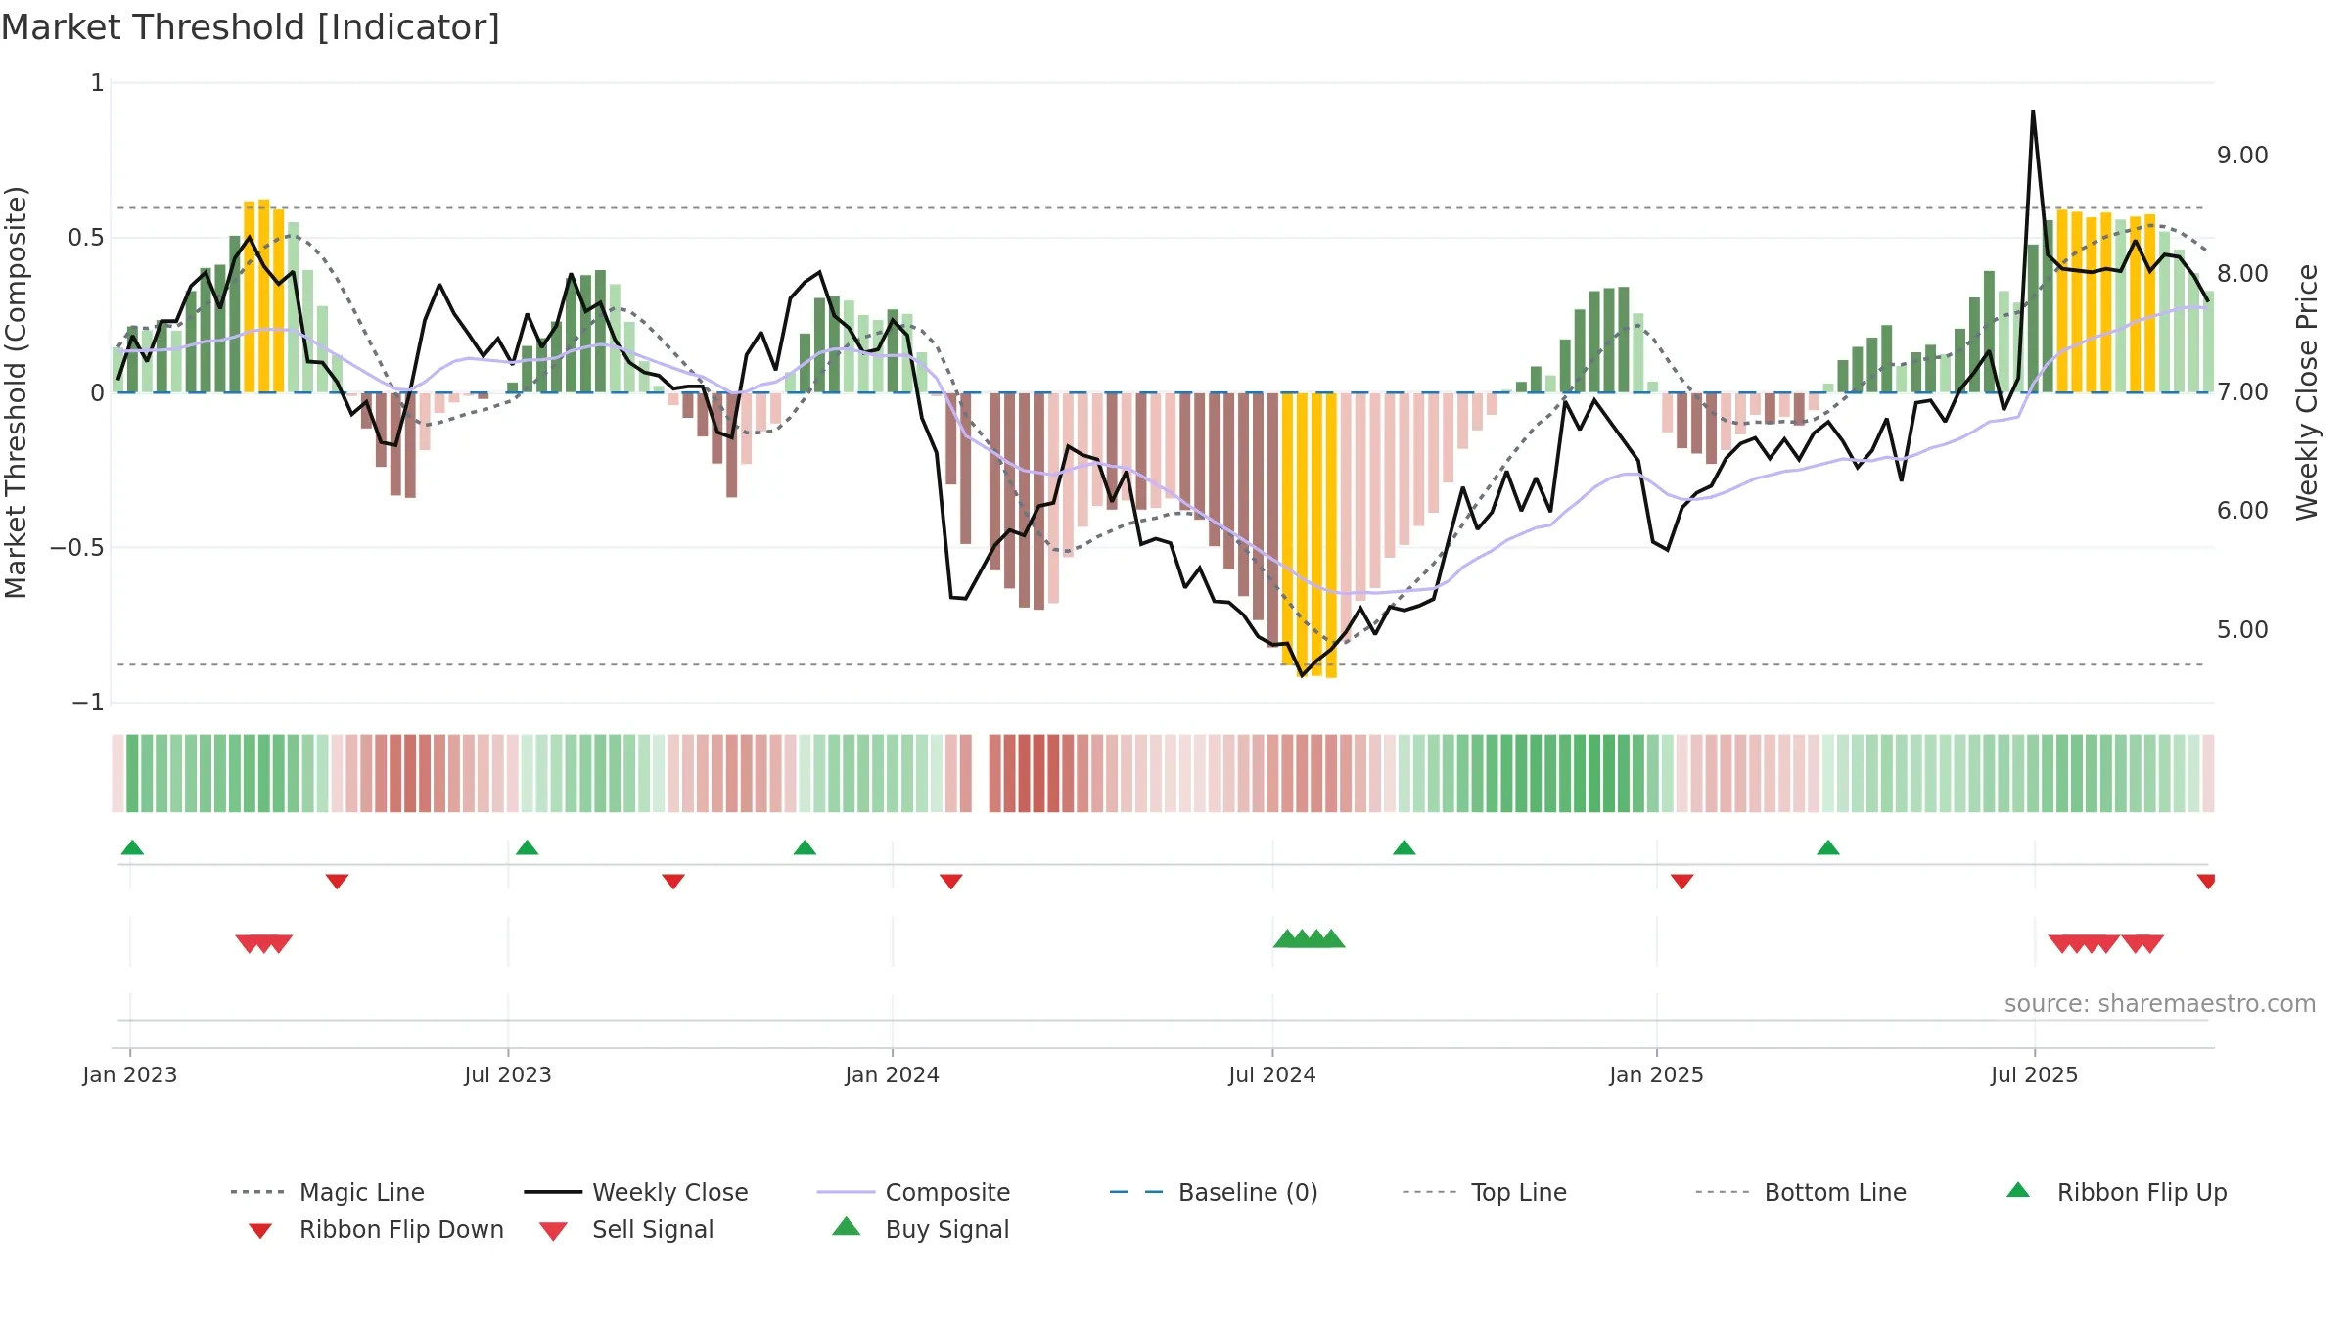
Task: Click the 9.00 price tick on right axis
Action: (2242, 156)
